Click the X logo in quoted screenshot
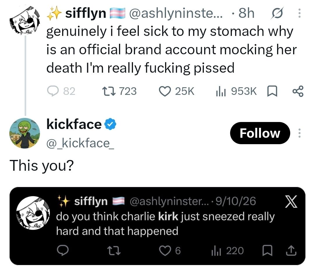 [291, 202]
